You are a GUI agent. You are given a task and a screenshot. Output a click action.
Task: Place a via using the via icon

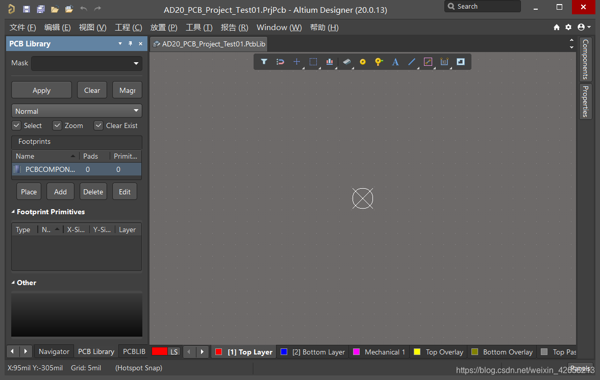pos(379,62)
